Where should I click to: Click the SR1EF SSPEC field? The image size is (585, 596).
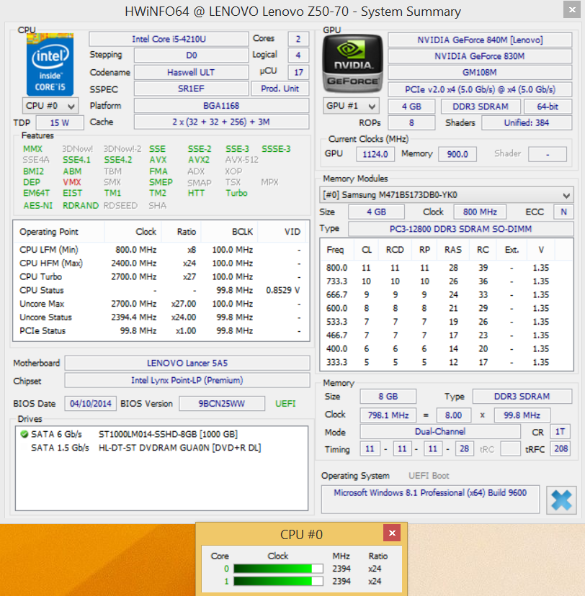click(x=192, y=89)
